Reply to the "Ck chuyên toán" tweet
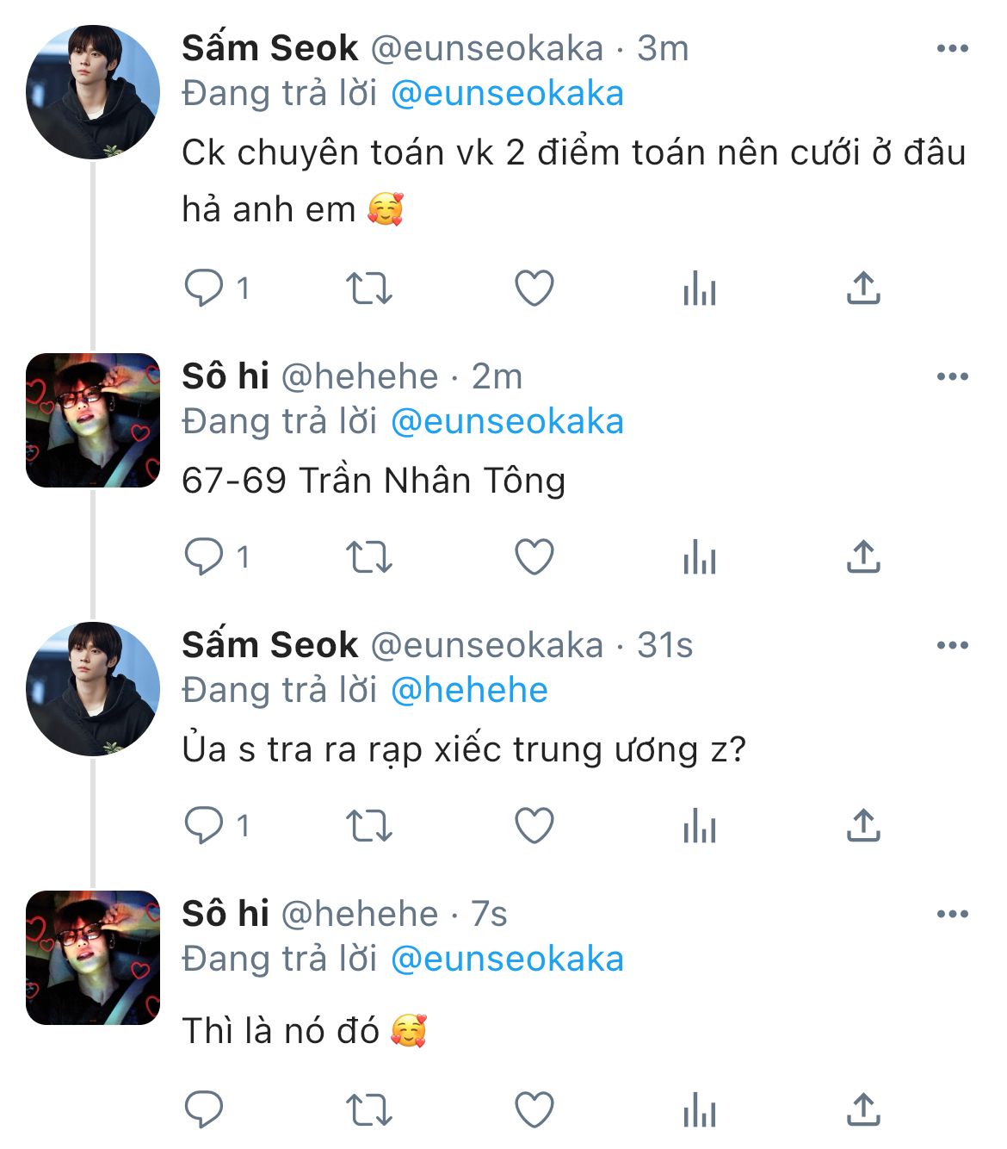This screenshot has height=1149, width=1007. pos(204,289)
